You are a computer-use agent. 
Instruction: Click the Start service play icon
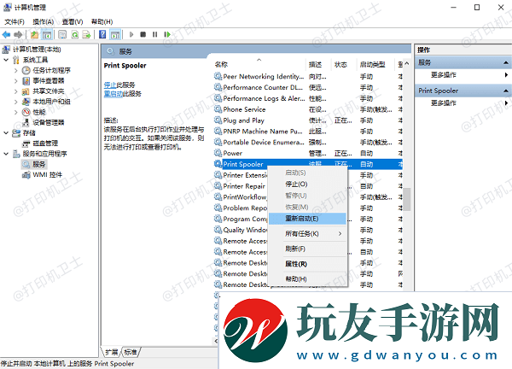coord(131,34)
